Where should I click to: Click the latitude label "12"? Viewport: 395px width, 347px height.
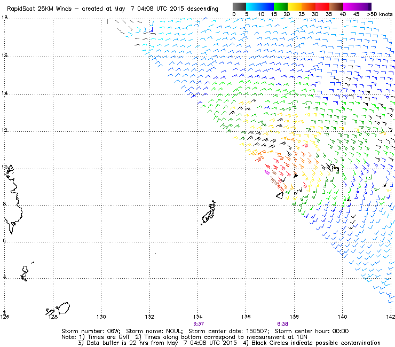point(4,130)
